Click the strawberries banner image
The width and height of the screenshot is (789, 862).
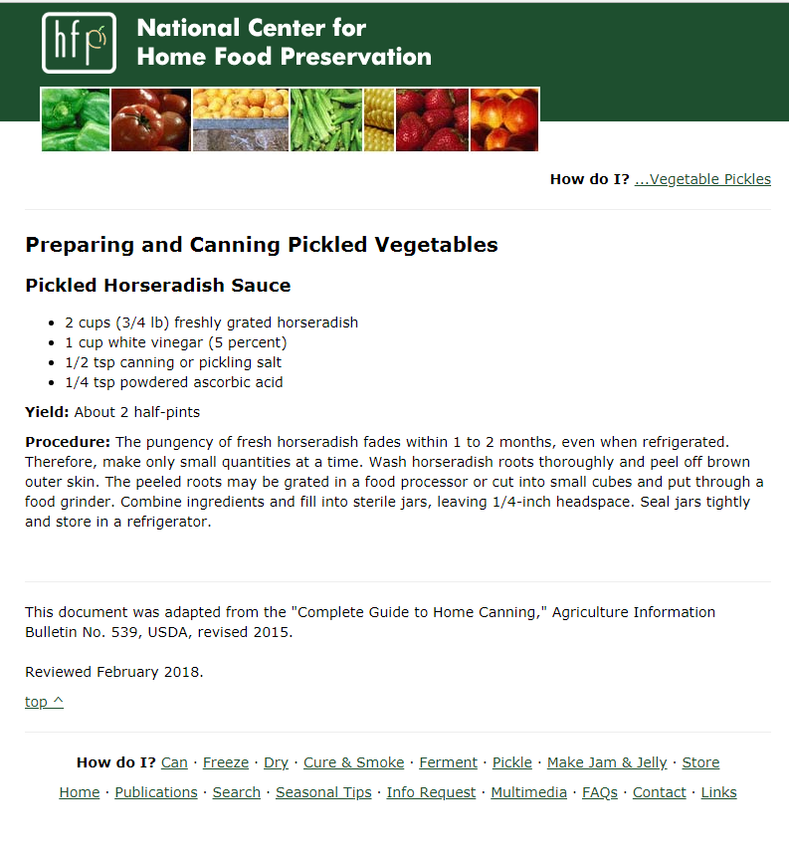coord(431,118)
